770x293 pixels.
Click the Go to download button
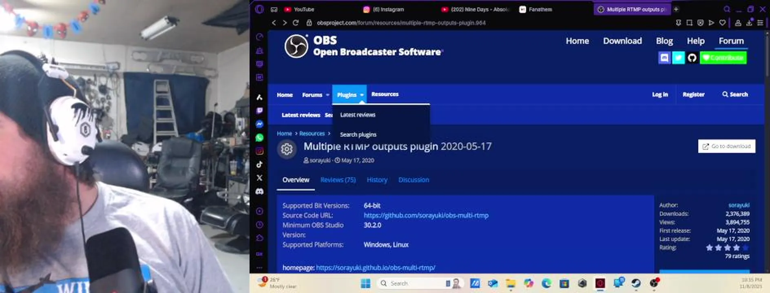pos(727,146)
